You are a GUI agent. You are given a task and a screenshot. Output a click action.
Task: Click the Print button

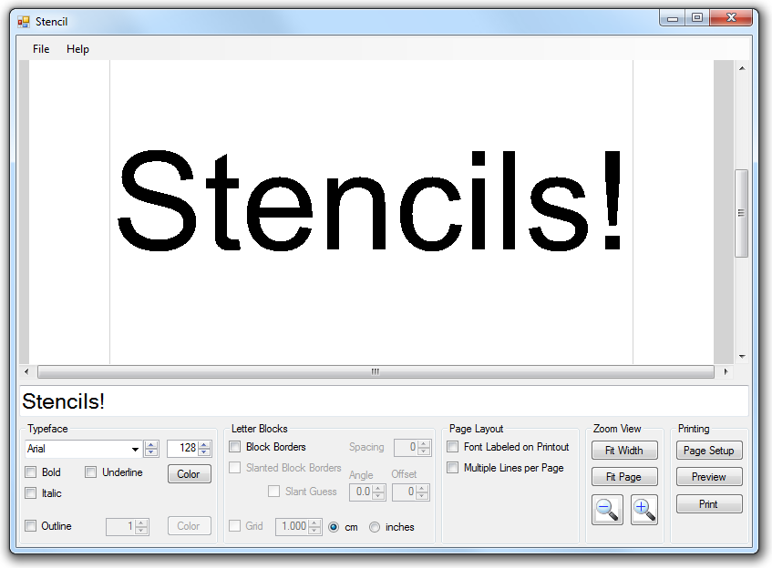(x=709, y=503)
